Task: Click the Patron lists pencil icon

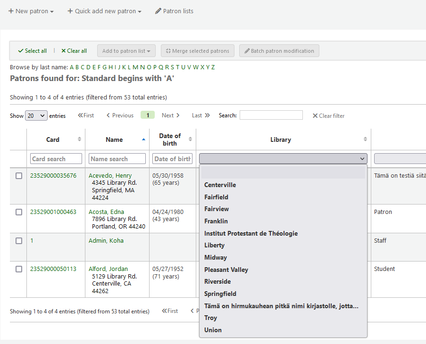Action: [x=158, y=11]
